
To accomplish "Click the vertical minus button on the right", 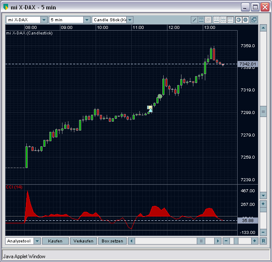I will pyautogui.click(x=263, y=232).
